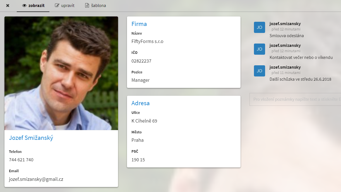
Task: Click phone number 744 621 740
Action: [x=21, y=160]
